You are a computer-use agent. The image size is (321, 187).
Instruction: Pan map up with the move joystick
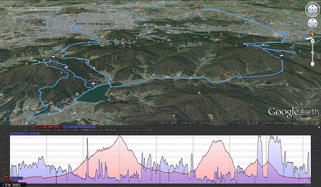coord(313,20)
